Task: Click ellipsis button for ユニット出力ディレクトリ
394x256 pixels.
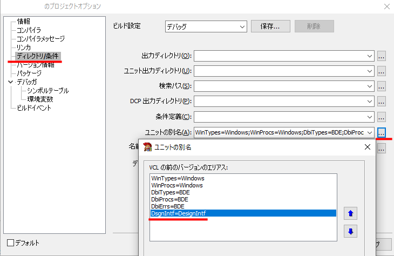Action: point(381,71)
